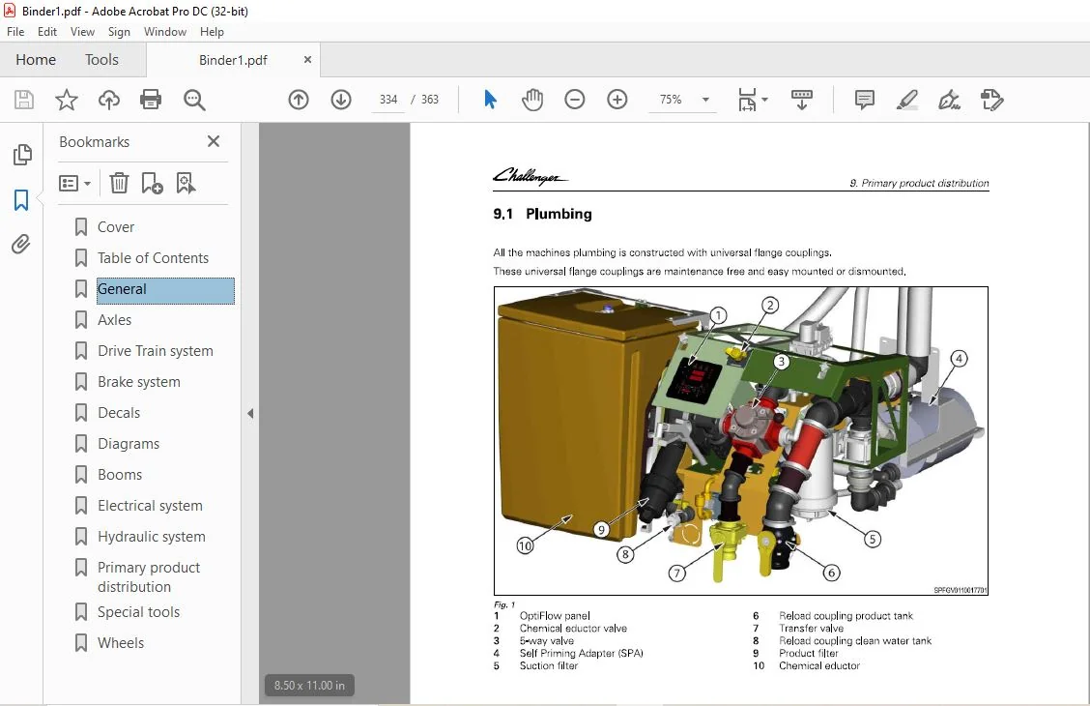
Task: Open the Attachments paperclip panel
Action: (x=21, y=244)
